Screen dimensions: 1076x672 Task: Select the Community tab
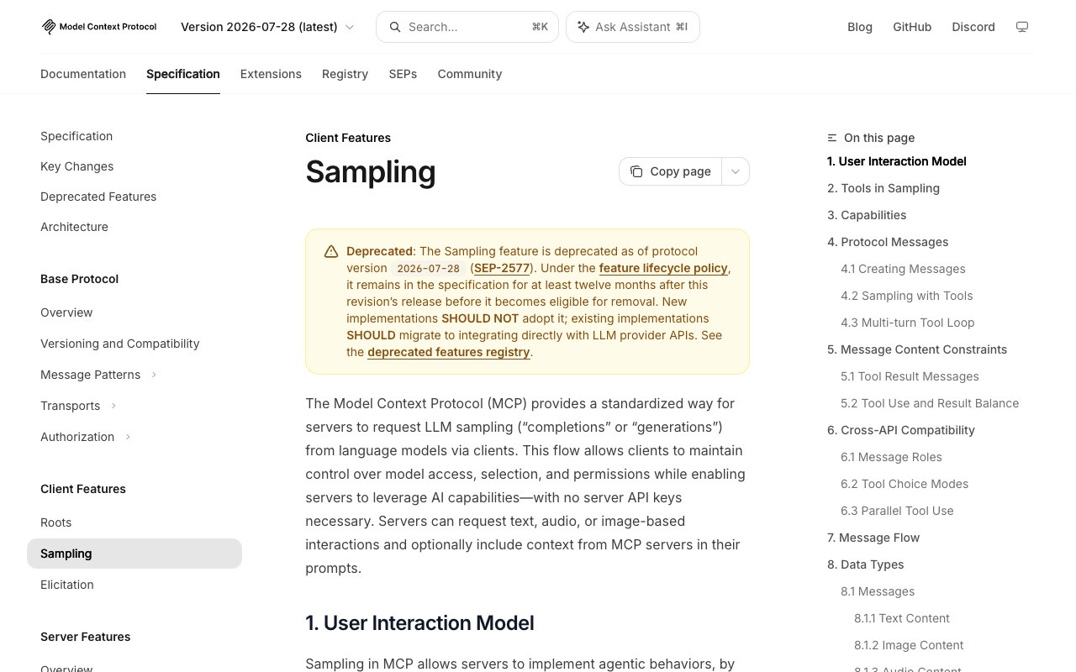469,74
